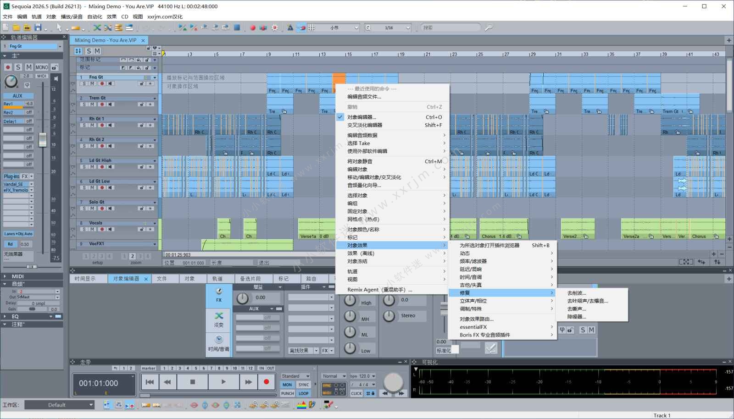This screenshot has width=734, height=419.
Task: Click the 001:01:000 time display
Action: pos(99,383)
